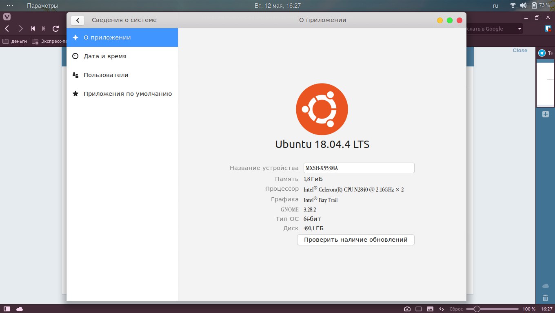The height and width of the screenshot is (313, 555).
Task: Click the memory value '1,8 ГиБ'
Action: pos(313,179)
